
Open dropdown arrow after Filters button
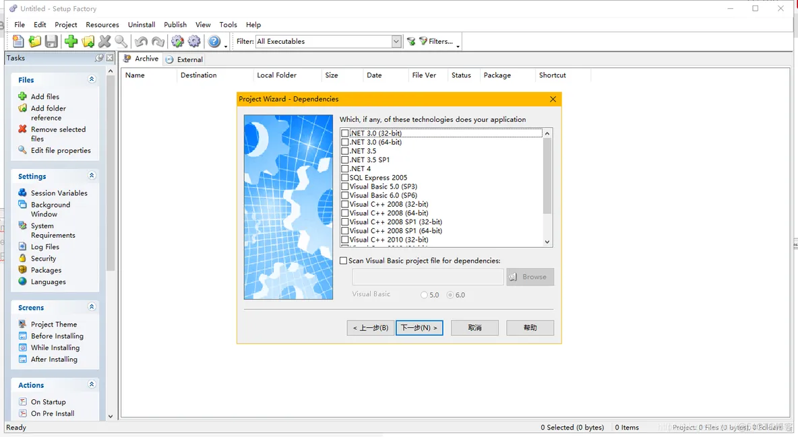[458, 46]
